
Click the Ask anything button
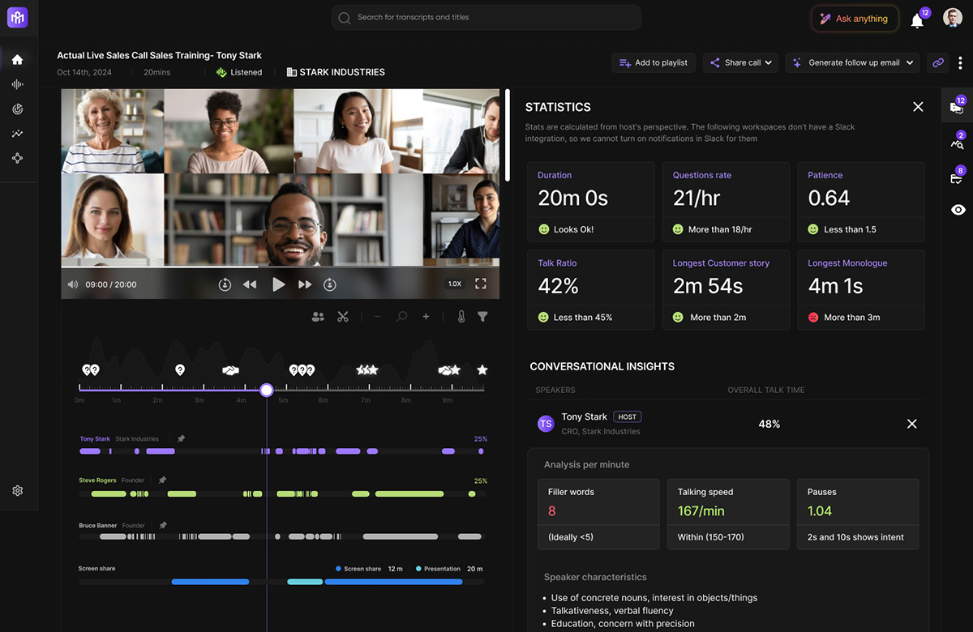[854, 19]
